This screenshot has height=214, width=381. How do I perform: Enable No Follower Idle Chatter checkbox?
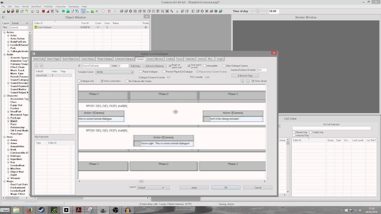(x=127, y=81)
